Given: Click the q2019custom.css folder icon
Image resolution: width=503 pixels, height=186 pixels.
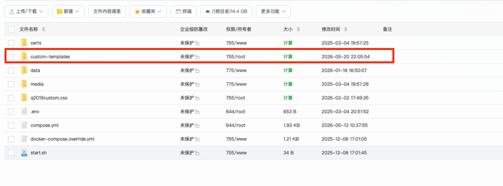Looking at the screenshot, I should (x=24, y=97).
